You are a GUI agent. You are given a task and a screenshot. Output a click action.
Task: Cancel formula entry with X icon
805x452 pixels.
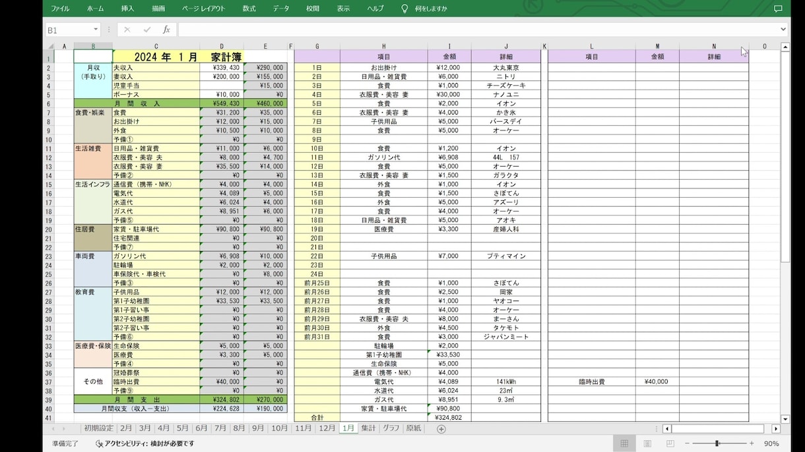tap(127, 30)
